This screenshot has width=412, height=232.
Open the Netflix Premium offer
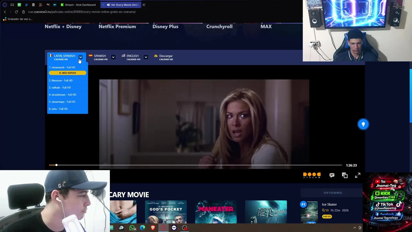click(x=117, y=26)
